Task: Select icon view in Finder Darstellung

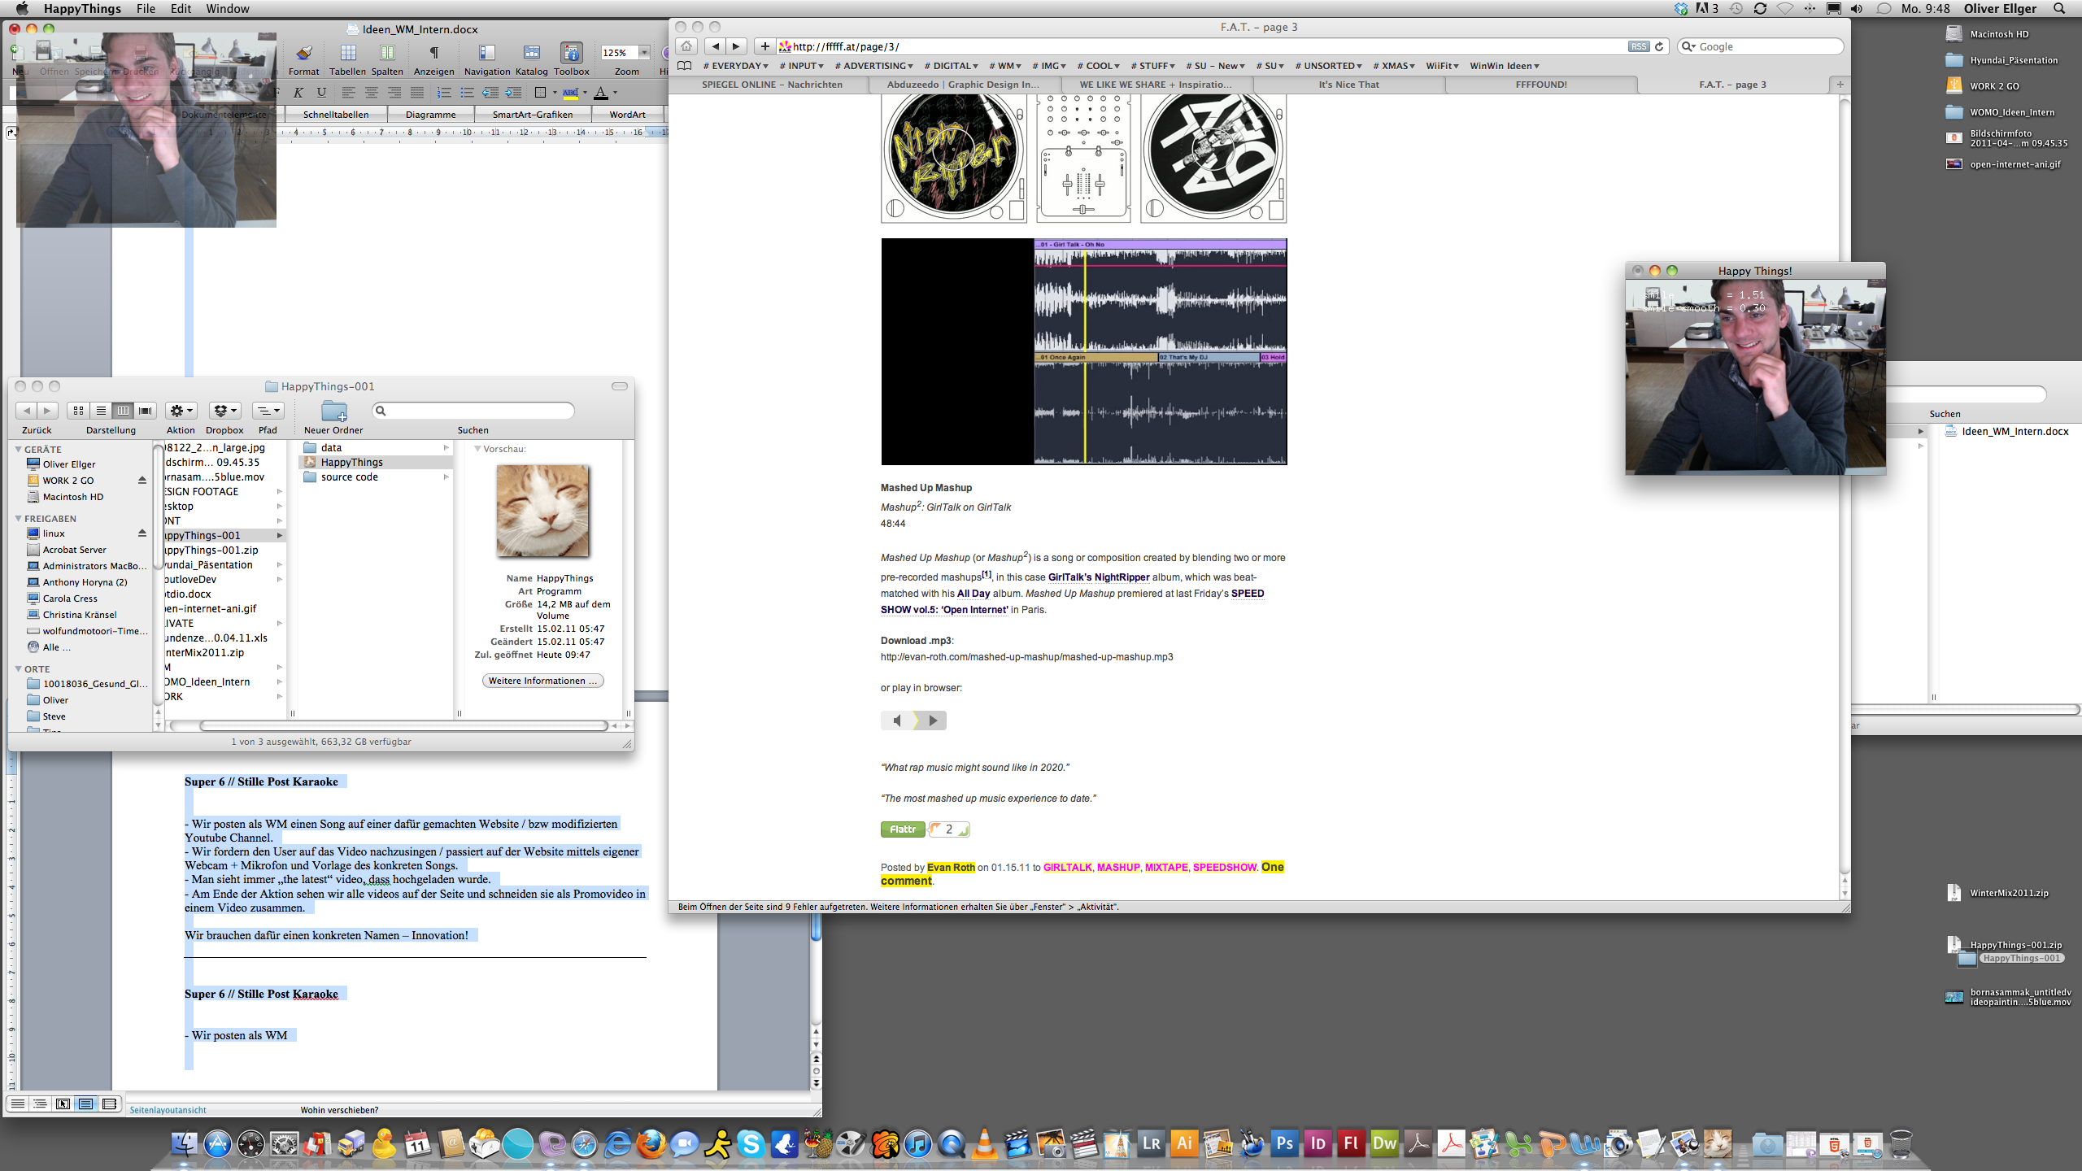Action: 78,411
